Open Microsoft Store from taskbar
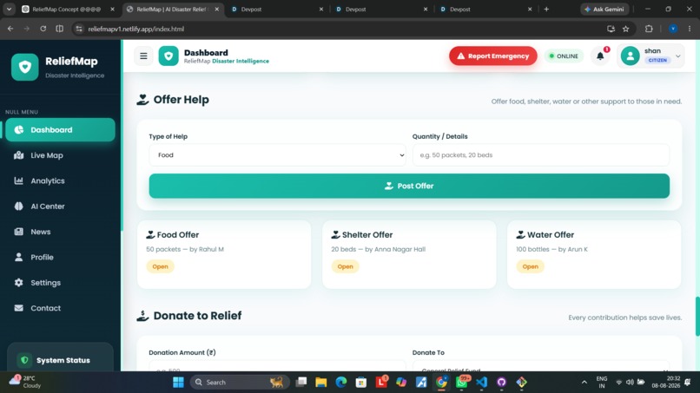Image resolution: width=700 pixels, height=393 pixels. tap(361, 383)
